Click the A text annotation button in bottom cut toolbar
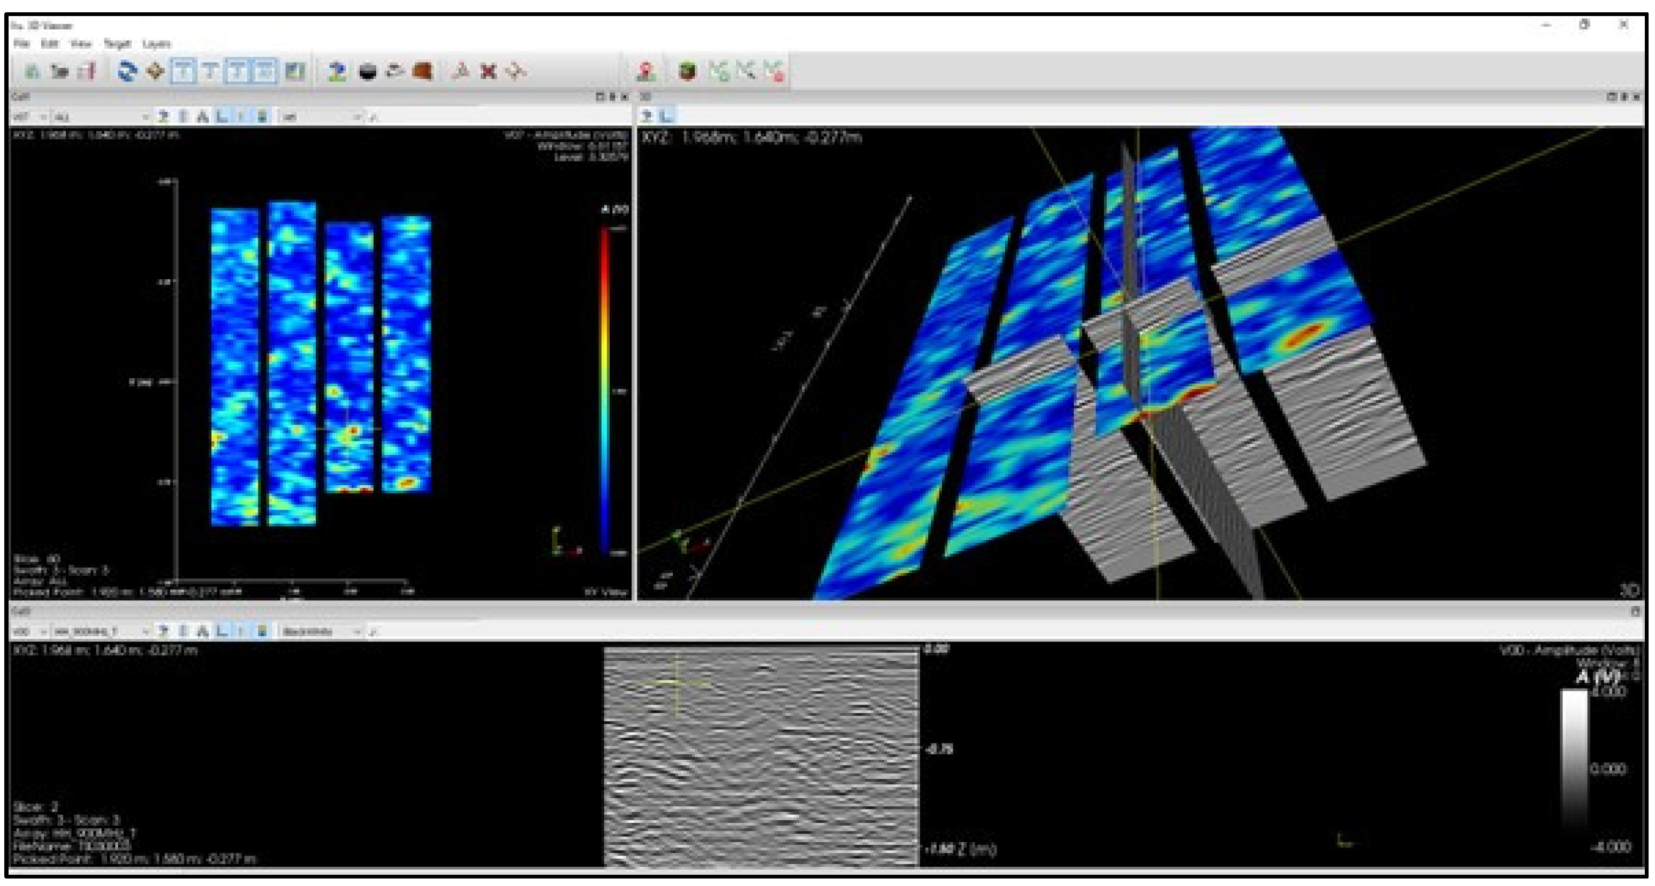Viewport: 1655px width, 886px height. [x=202, y=632]
